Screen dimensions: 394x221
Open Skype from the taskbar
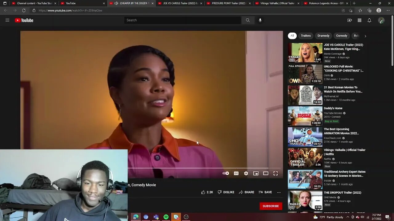[176, 217]
